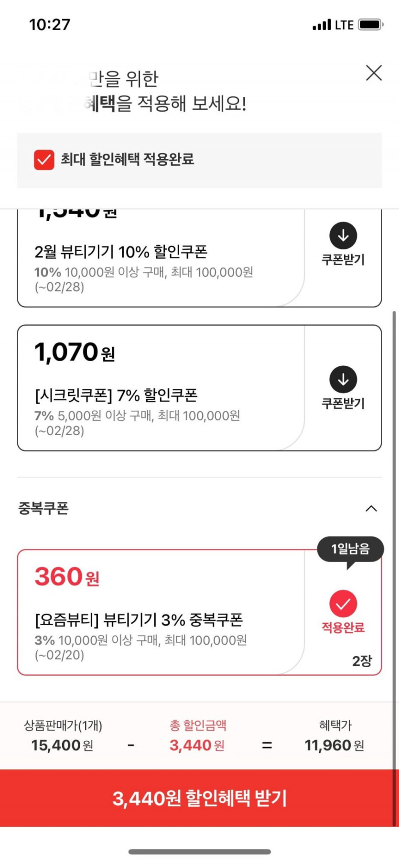Tap the download arrow for 2월 뷰티기기 10% coupon
This screenshot has height=863, width=399.
click(x=343, y=235)
